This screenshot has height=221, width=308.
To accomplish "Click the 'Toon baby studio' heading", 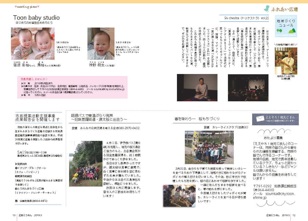I will coord(36,18).
